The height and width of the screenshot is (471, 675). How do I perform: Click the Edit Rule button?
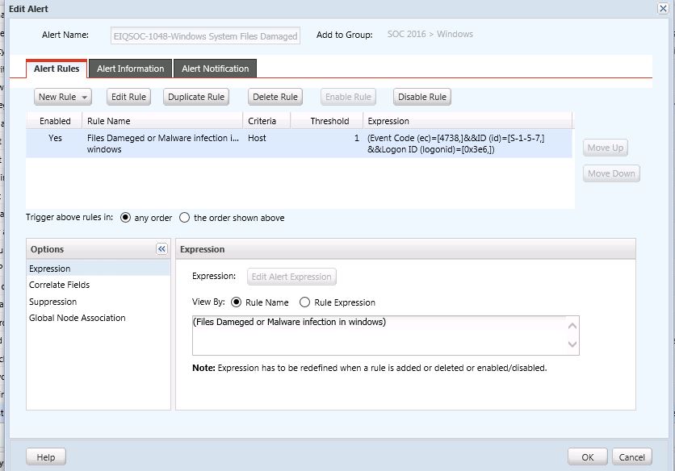[128, 97]
